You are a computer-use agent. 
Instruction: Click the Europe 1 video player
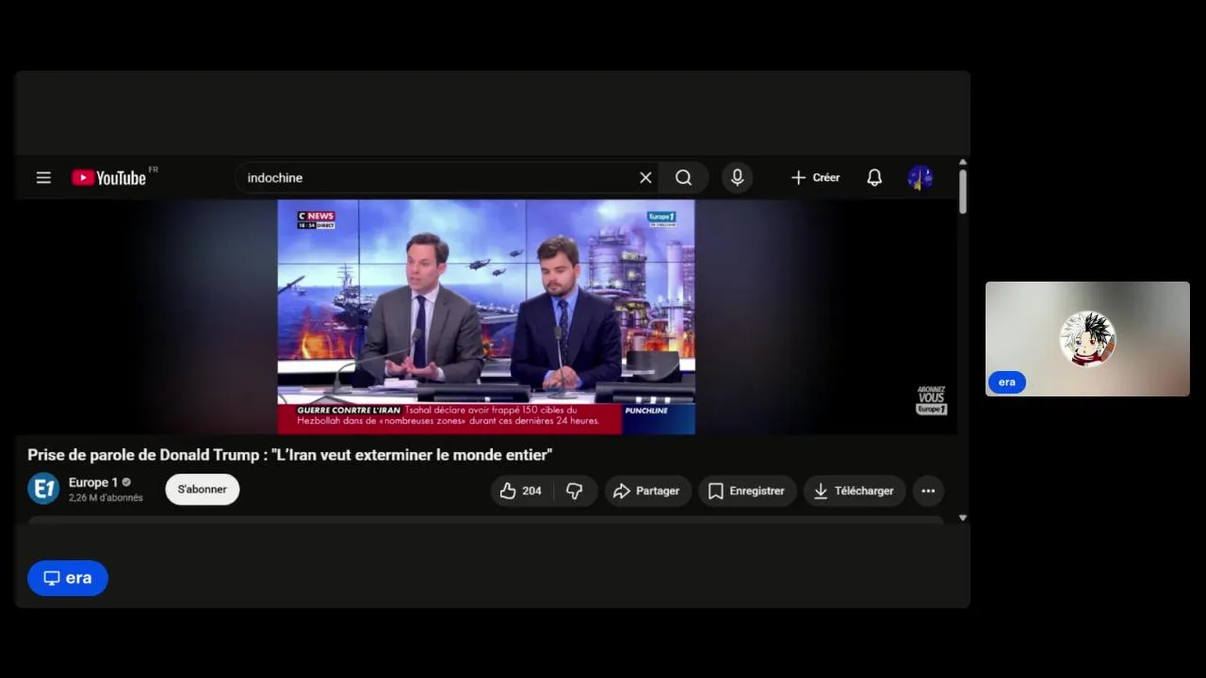[486, 316]
